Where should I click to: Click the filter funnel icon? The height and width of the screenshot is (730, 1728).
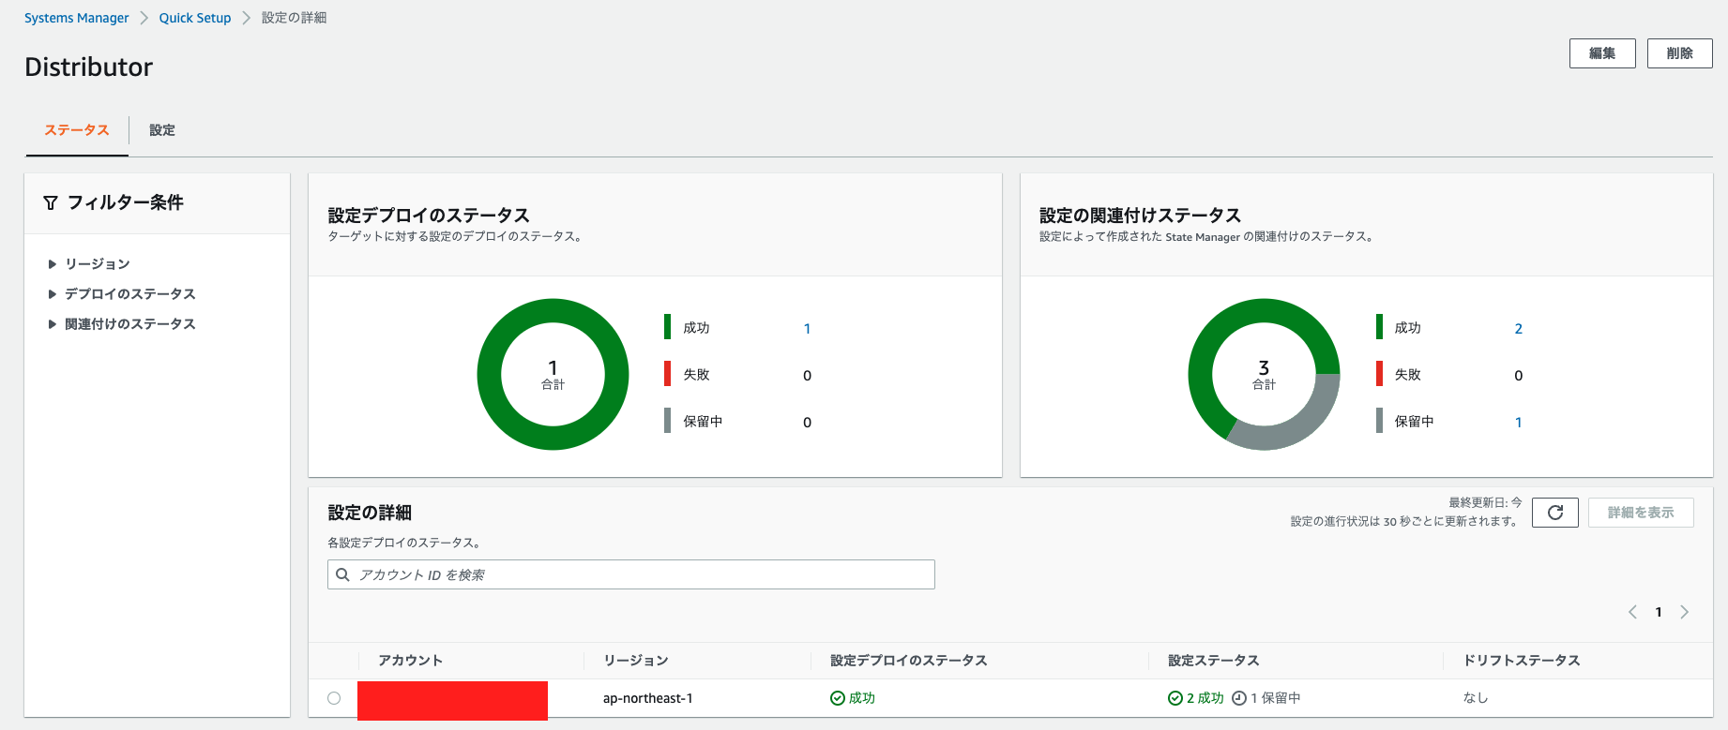(51, 202)
